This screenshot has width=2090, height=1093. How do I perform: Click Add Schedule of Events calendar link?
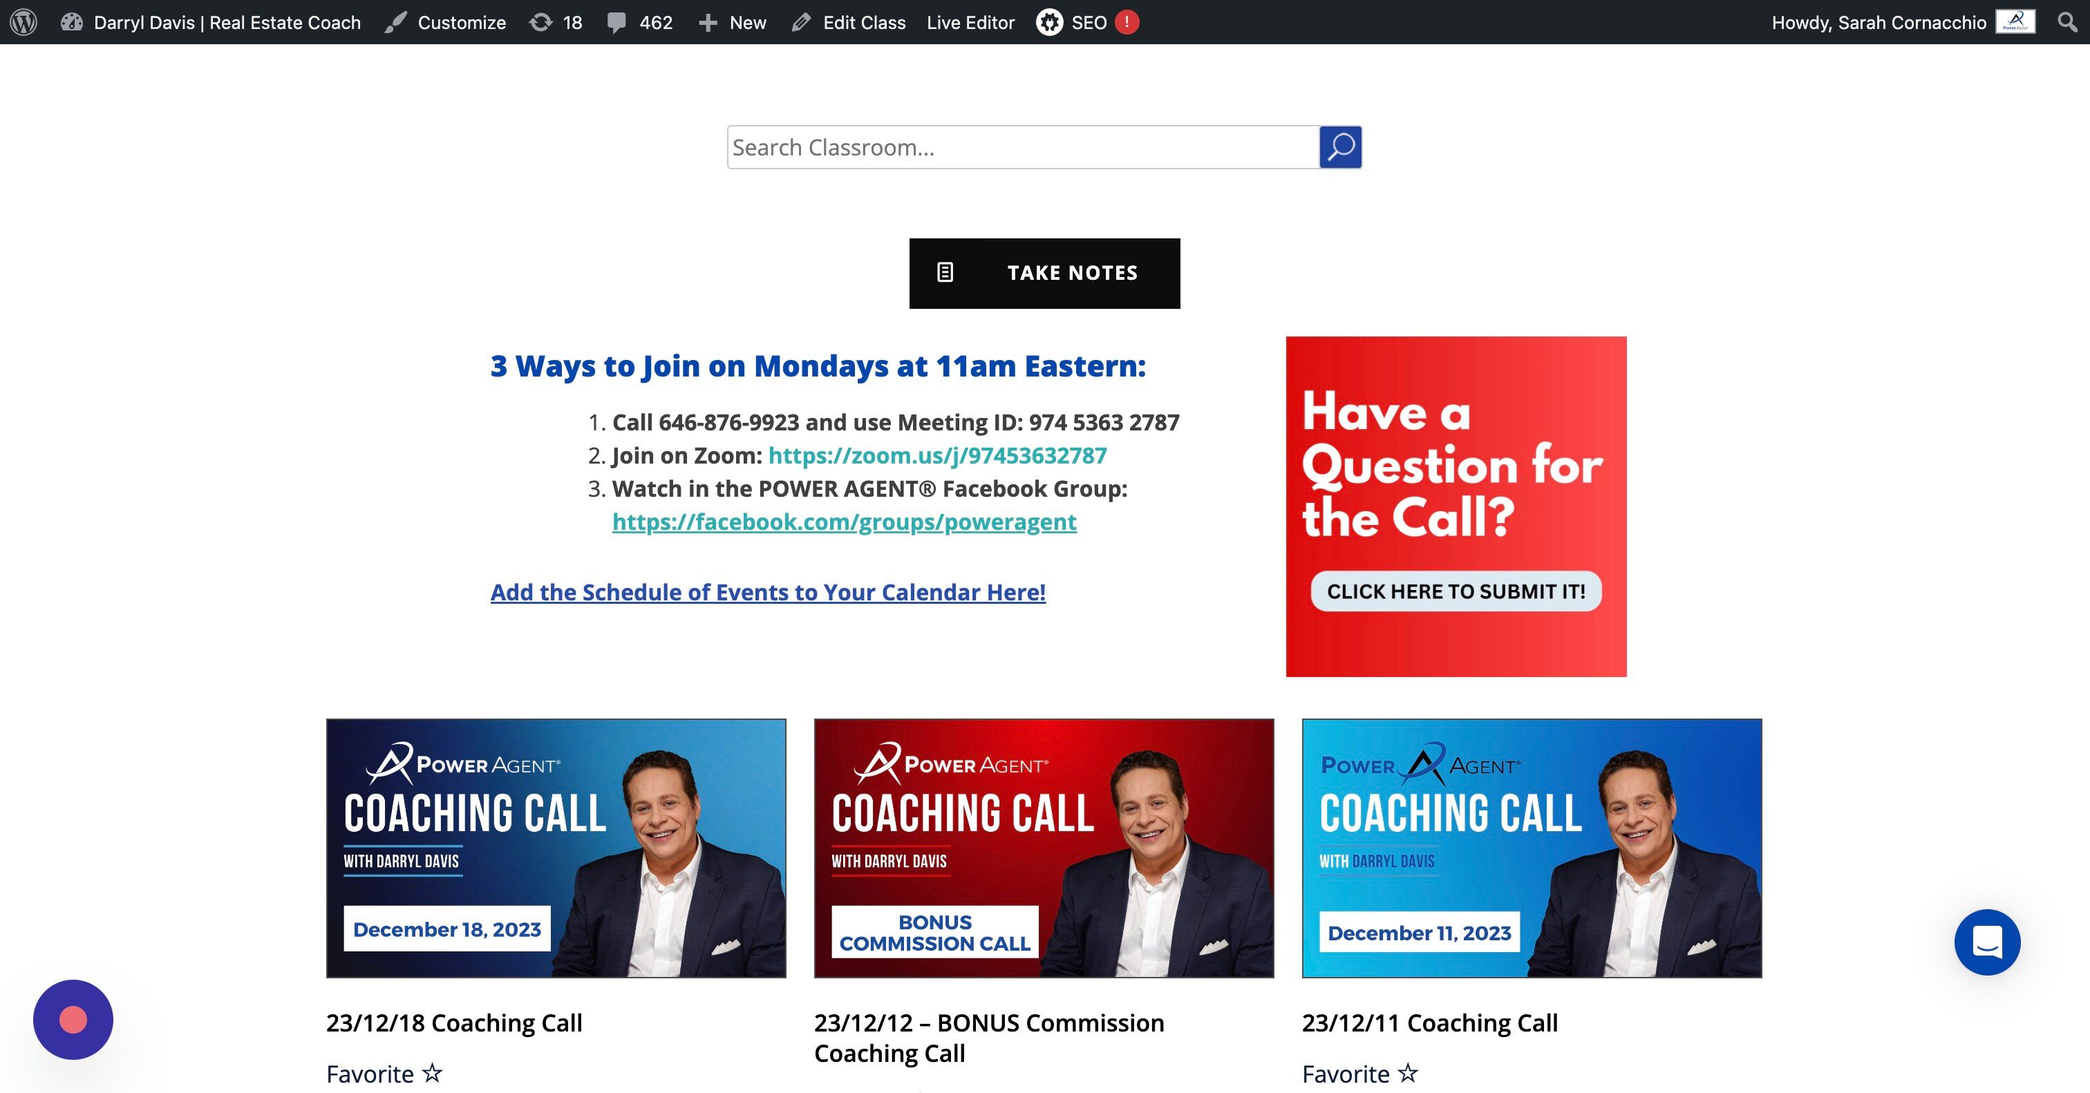[768, 592]
